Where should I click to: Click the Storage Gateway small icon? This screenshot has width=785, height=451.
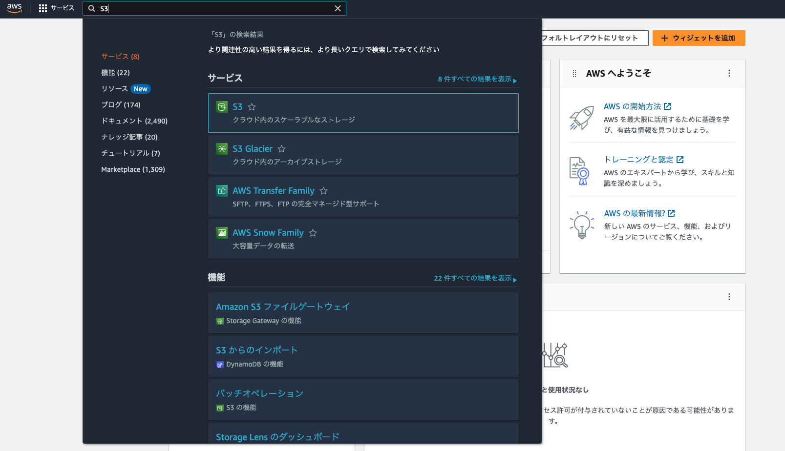click(220, 321)
